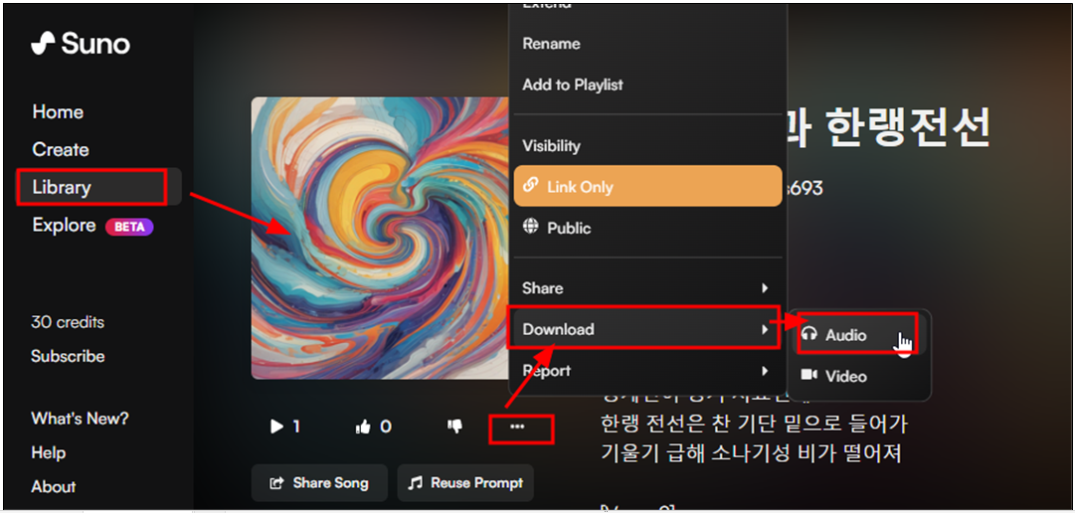Click the globe icon beside Public
Viewport: 1075px width, 513px height.
[x=530, y=227]
